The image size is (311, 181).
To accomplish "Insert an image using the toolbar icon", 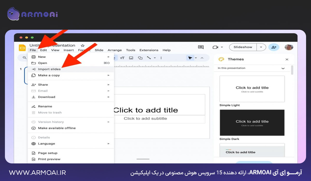I will pos(131,58).
